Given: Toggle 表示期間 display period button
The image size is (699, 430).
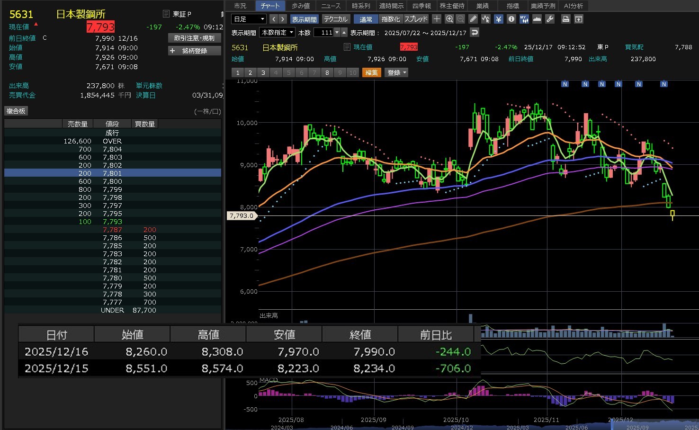Looking at the screenshot, I should click(304, 19).
